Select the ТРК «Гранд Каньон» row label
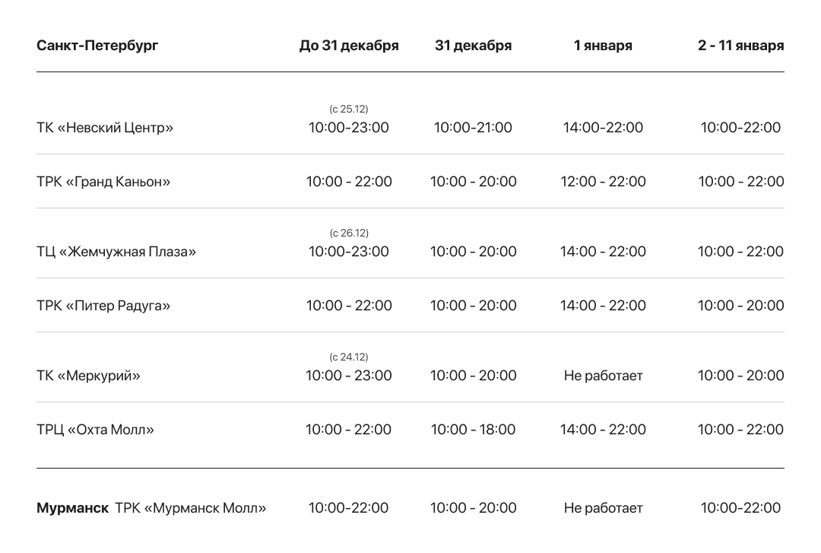The height and width of the screenshot is (553, 821). (103, 182)
